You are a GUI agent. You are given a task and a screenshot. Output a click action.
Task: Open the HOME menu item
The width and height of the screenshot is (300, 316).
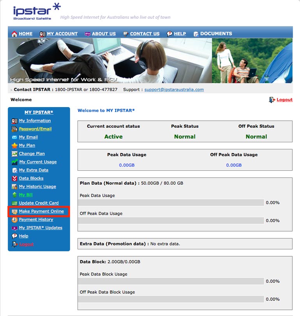[x=26, y=34]
